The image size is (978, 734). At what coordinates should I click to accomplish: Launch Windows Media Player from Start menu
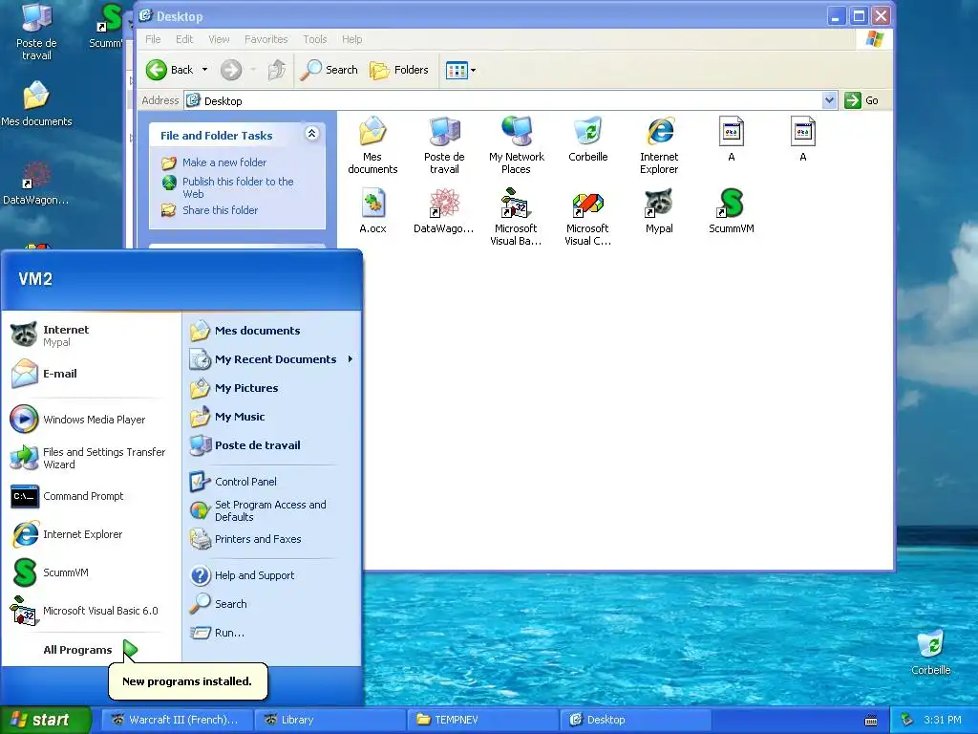point(91,420)
